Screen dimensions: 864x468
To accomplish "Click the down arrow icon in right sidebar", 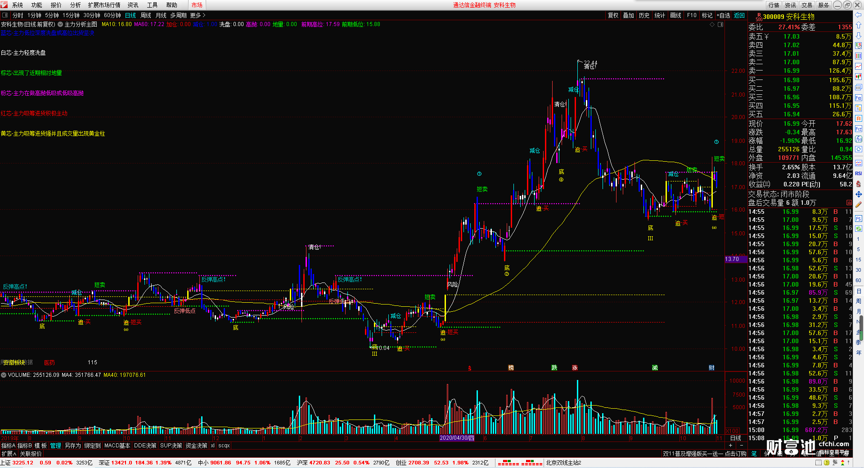I will pyautogui.click(x=859, y=35).
